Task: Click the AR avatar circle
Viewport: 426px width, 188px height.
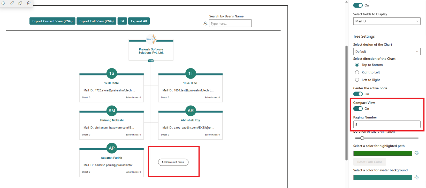Action: pos(191,111)
